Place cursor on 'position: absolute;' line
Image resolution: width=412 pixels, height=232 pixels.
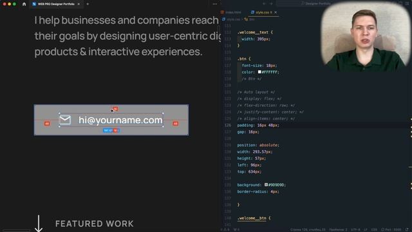tap(258, 145)
